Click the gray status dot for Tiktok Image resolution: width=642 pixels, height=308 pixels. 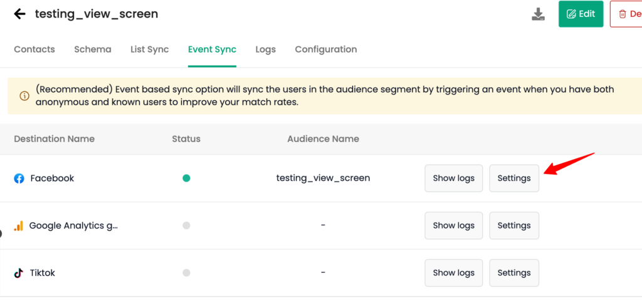(186, 273)
